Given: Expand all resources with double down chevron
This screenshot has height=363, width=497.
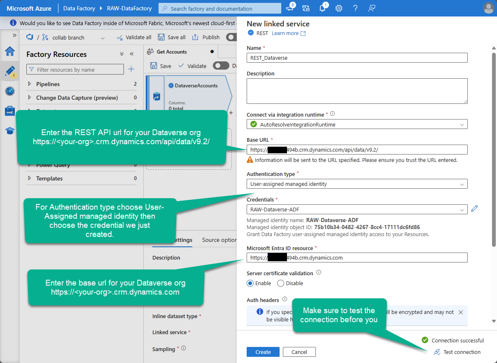Looking at the screenshot, I should tap(122, 54).
